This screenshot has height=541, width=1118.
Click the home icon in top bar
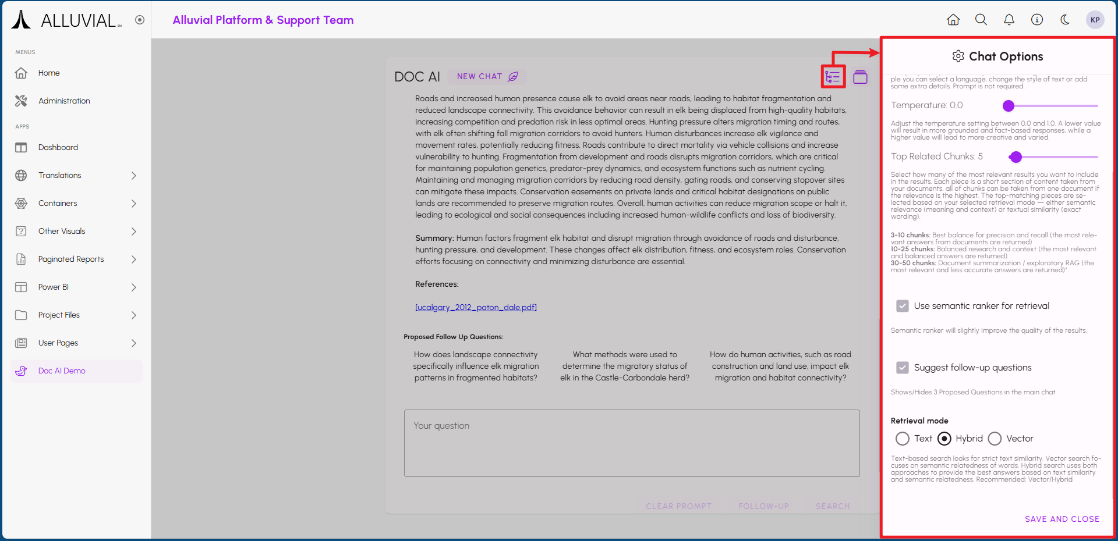[953, 20]
